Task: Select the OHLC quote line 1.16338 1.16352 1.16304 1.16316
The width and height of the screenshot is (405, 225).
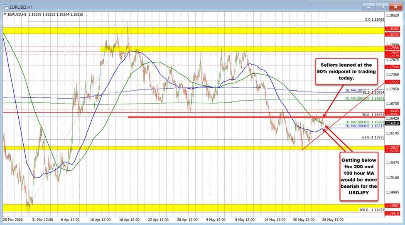Action: pos(56,15)
